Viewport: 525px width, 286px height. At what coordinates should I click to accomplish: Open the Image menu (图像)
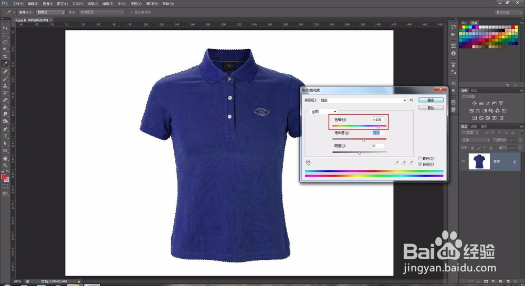[x=48, y=4]
